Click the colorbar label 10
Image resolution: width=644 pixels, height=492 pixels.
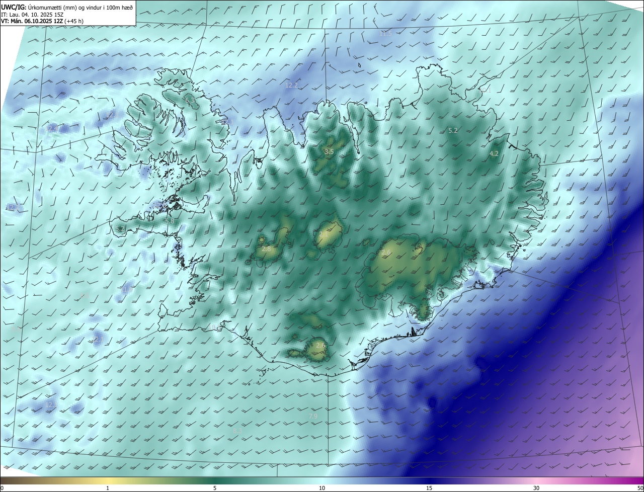point(322,488)
